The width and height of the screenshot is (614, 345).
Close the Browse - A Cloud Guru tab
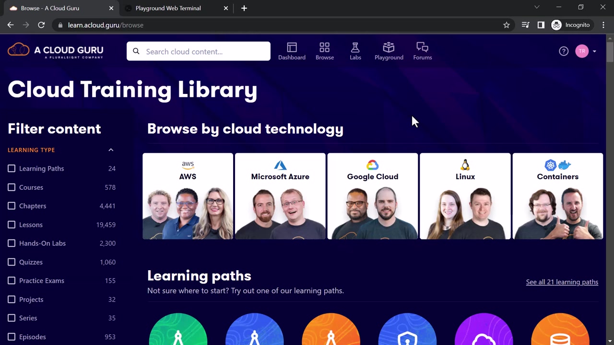coord(111,8)
